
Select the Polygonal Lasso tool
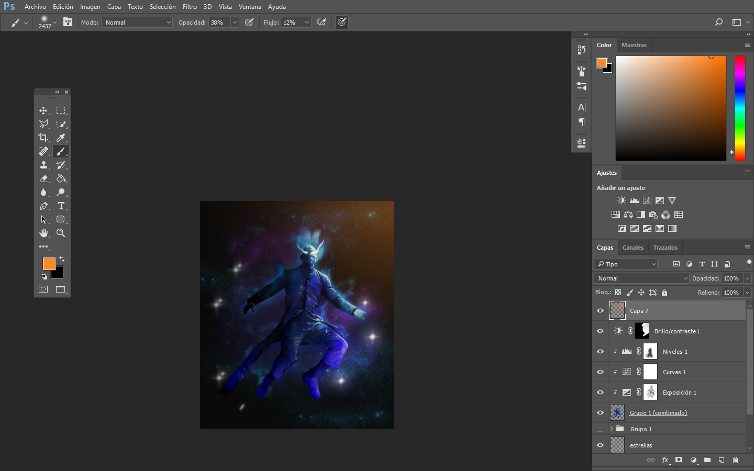pos(43,124)
